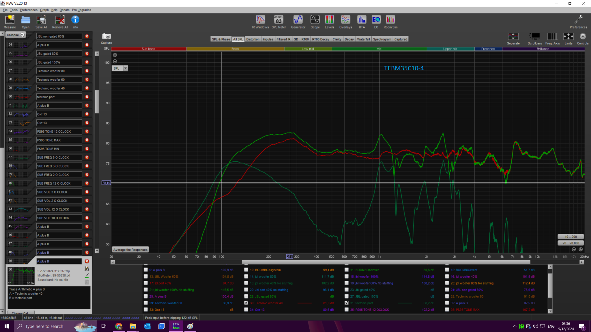Toggle graph Scrollbars icon

tap(534, 37)
